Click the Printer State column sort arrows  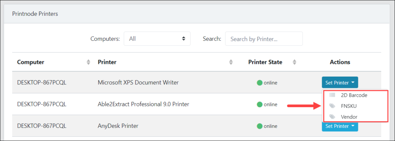pyautogui.click(x=294, y=62)
